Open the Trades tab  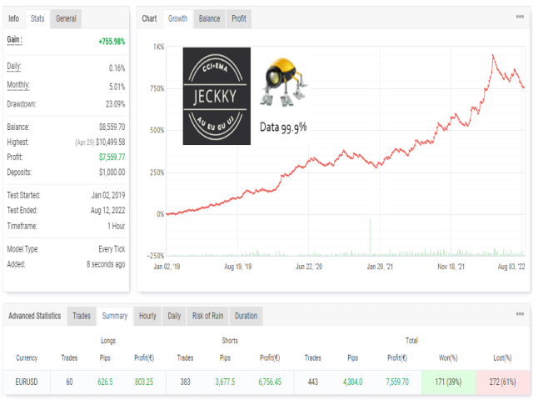coord(82,316)
